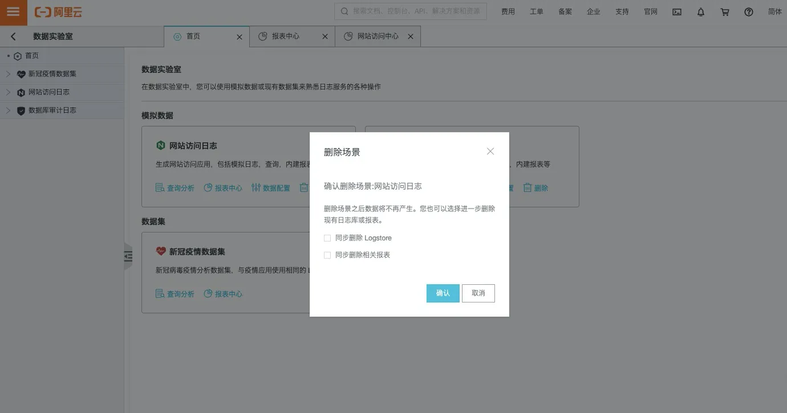787x413 pixels.
Task: Collapse the sidebar with the edge handle
Action: click(x=128, y=256)
